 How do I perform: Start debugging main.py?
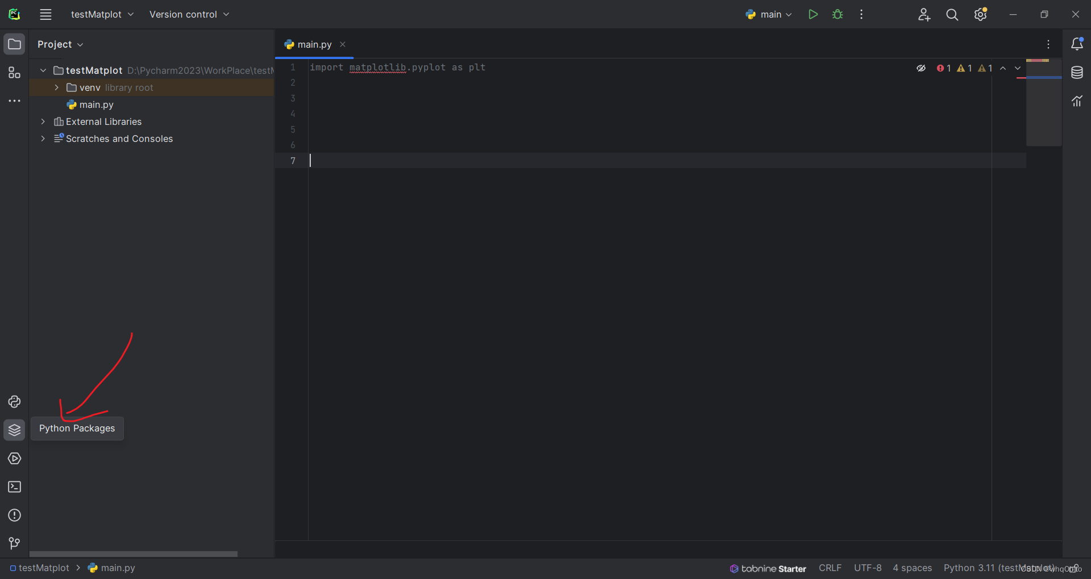pos(837,14)
